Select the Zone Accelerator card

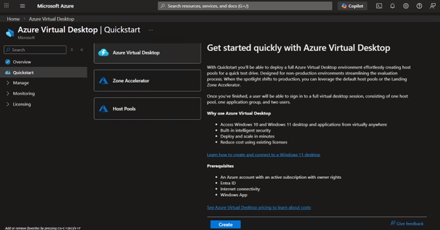[147, 80]
